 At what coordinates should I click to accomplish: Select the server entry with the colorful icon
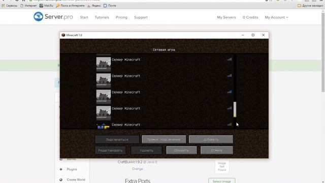[x=164, y=126]
